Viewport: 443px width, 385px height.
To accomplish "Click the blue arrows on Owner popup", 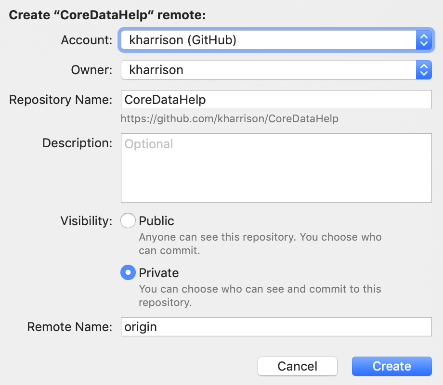I will click(423, 70).
